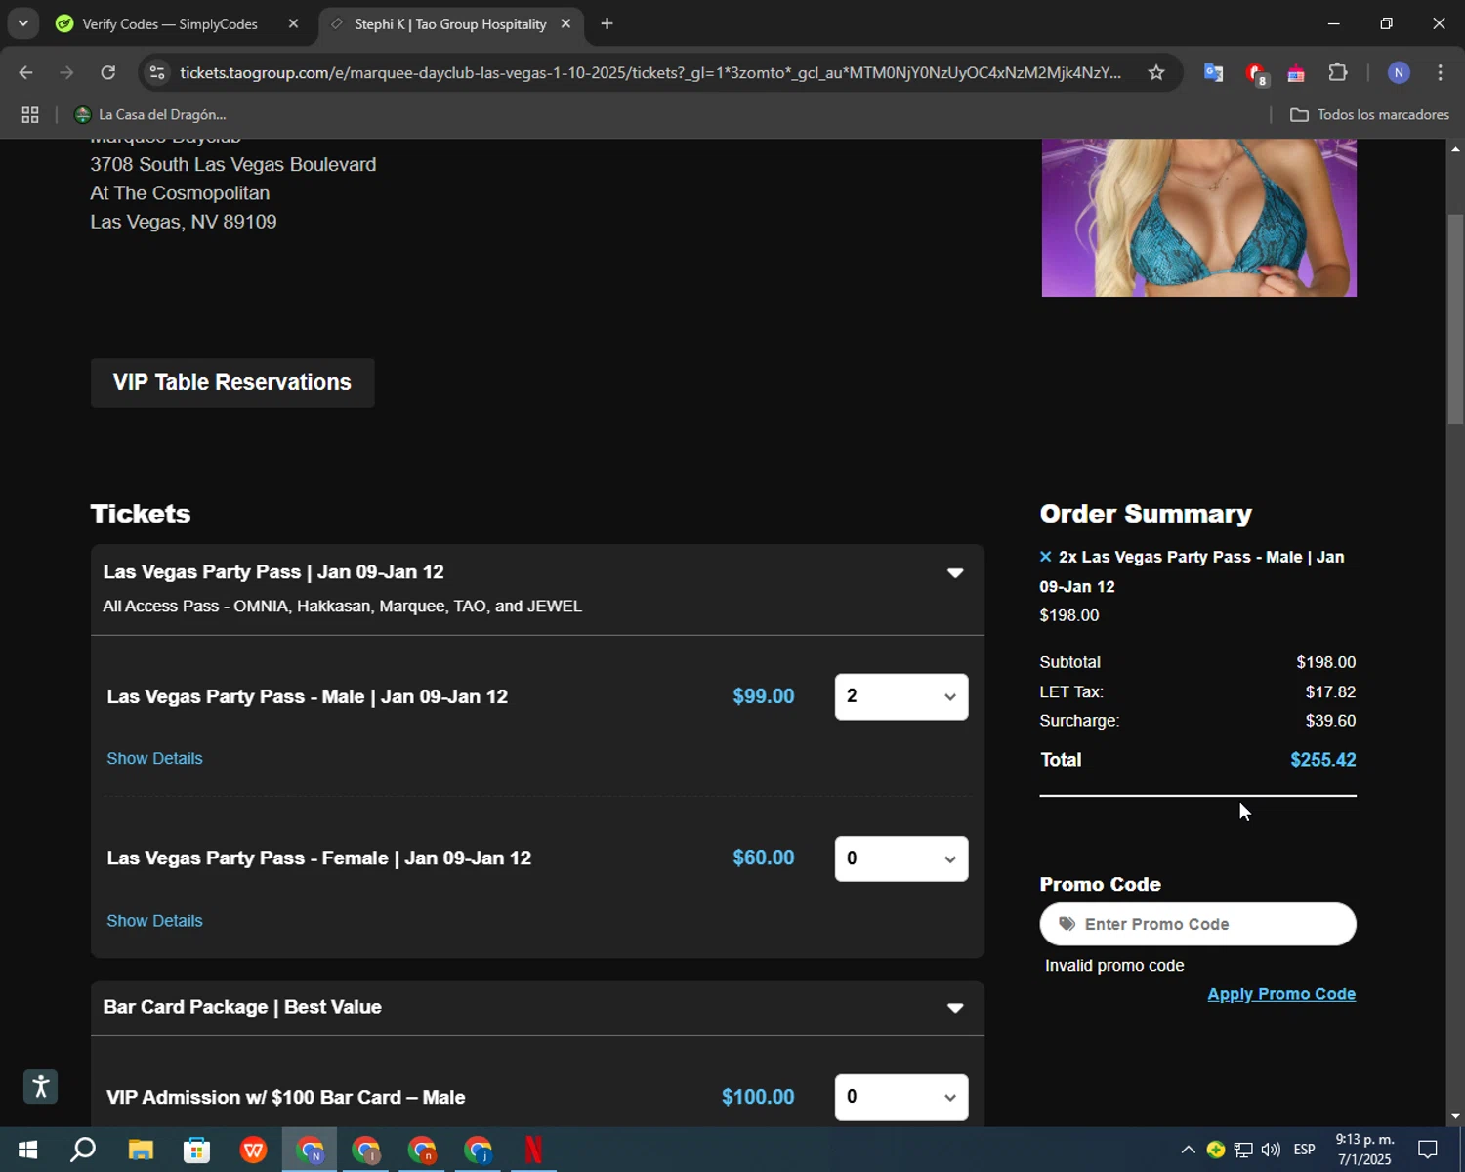Open the clock and date panel
This screenshot has width=1465, height=1172.
coord(1364,1150)
